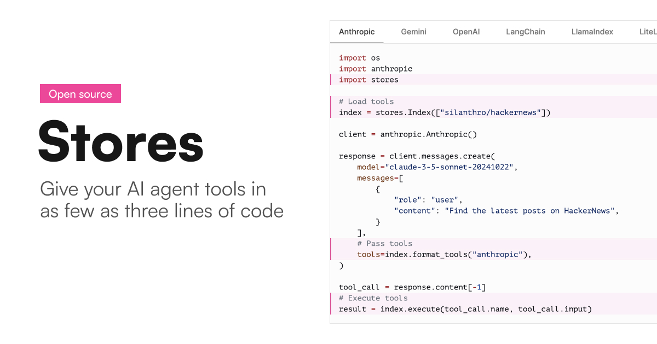The height and width of the screenshot is (344, 657).
Task: Click the stores.Index hackernews line
Action: click(444, 112)
